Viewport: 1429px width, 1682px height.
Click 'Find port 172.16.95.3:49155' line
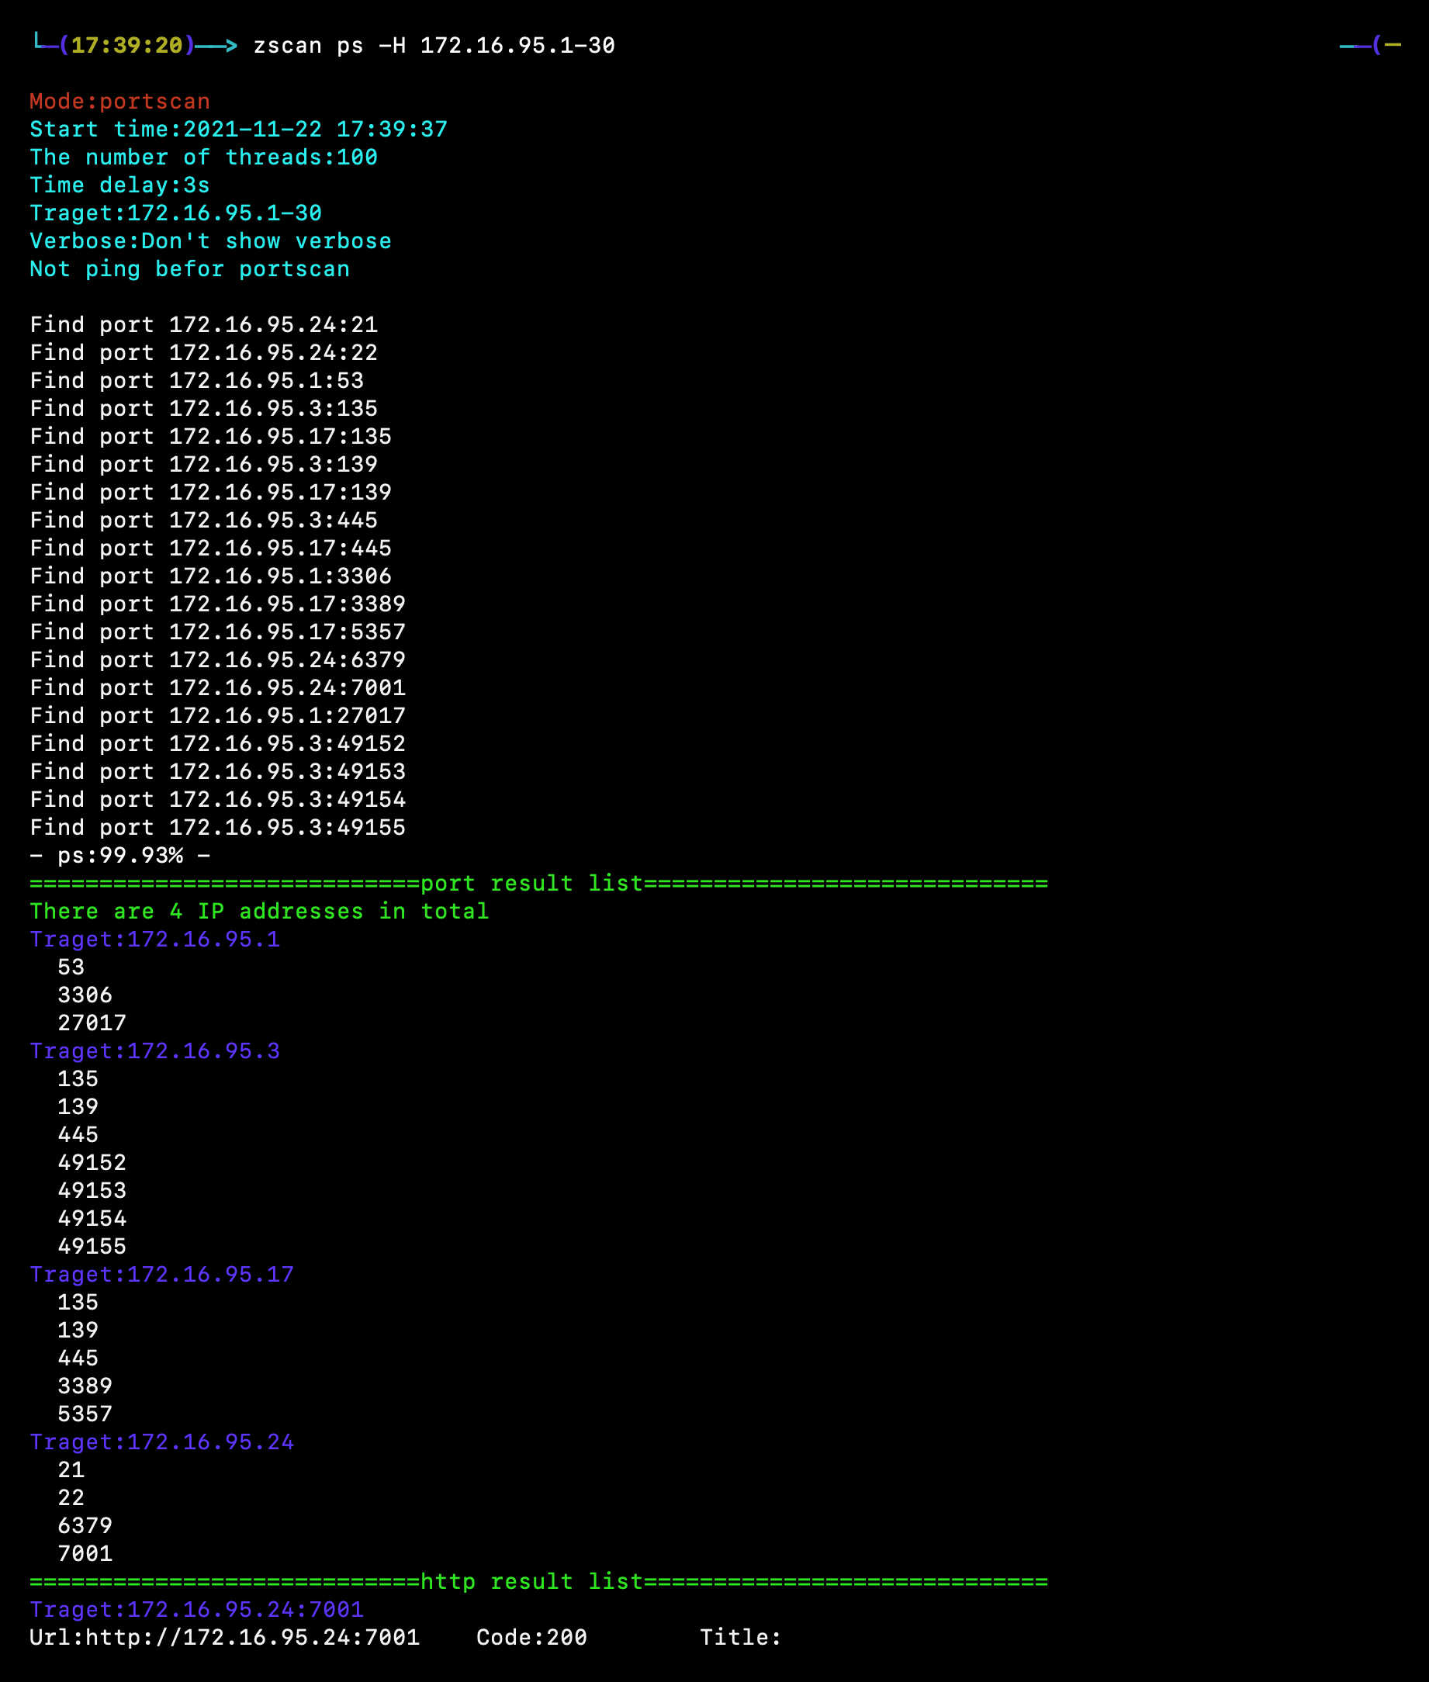(218, 828)
